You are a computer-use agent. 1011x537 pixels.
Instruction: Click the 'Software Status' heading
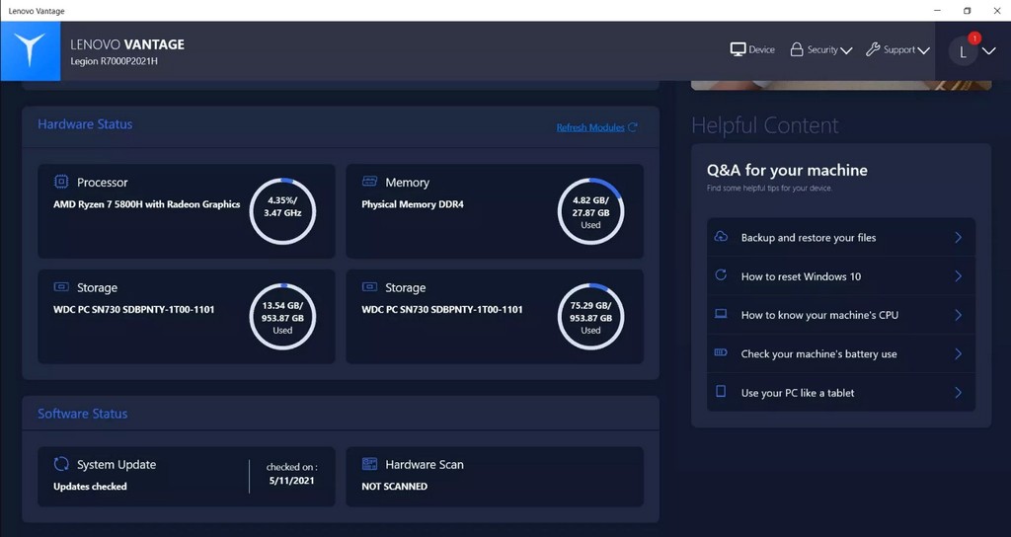[83, 414]
